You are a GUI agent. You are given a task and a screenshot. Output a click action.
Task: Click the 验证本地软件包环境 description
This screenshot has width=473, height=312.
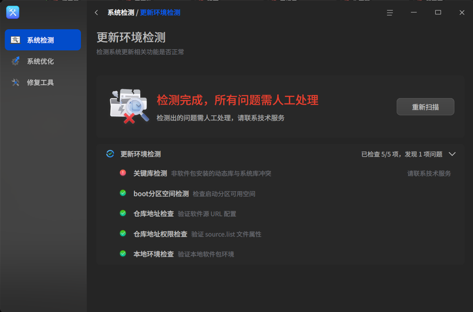point(206,254)
